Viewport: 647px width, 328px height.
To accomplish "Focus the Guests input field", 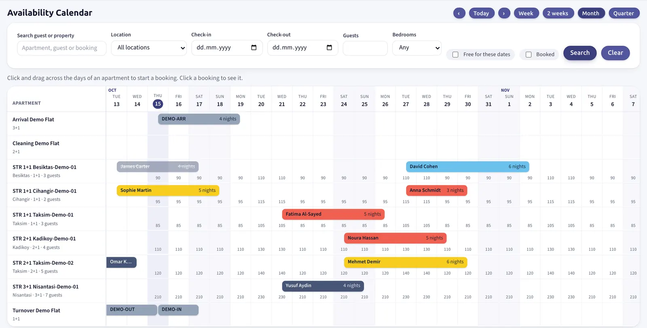I will pos(365,48).
